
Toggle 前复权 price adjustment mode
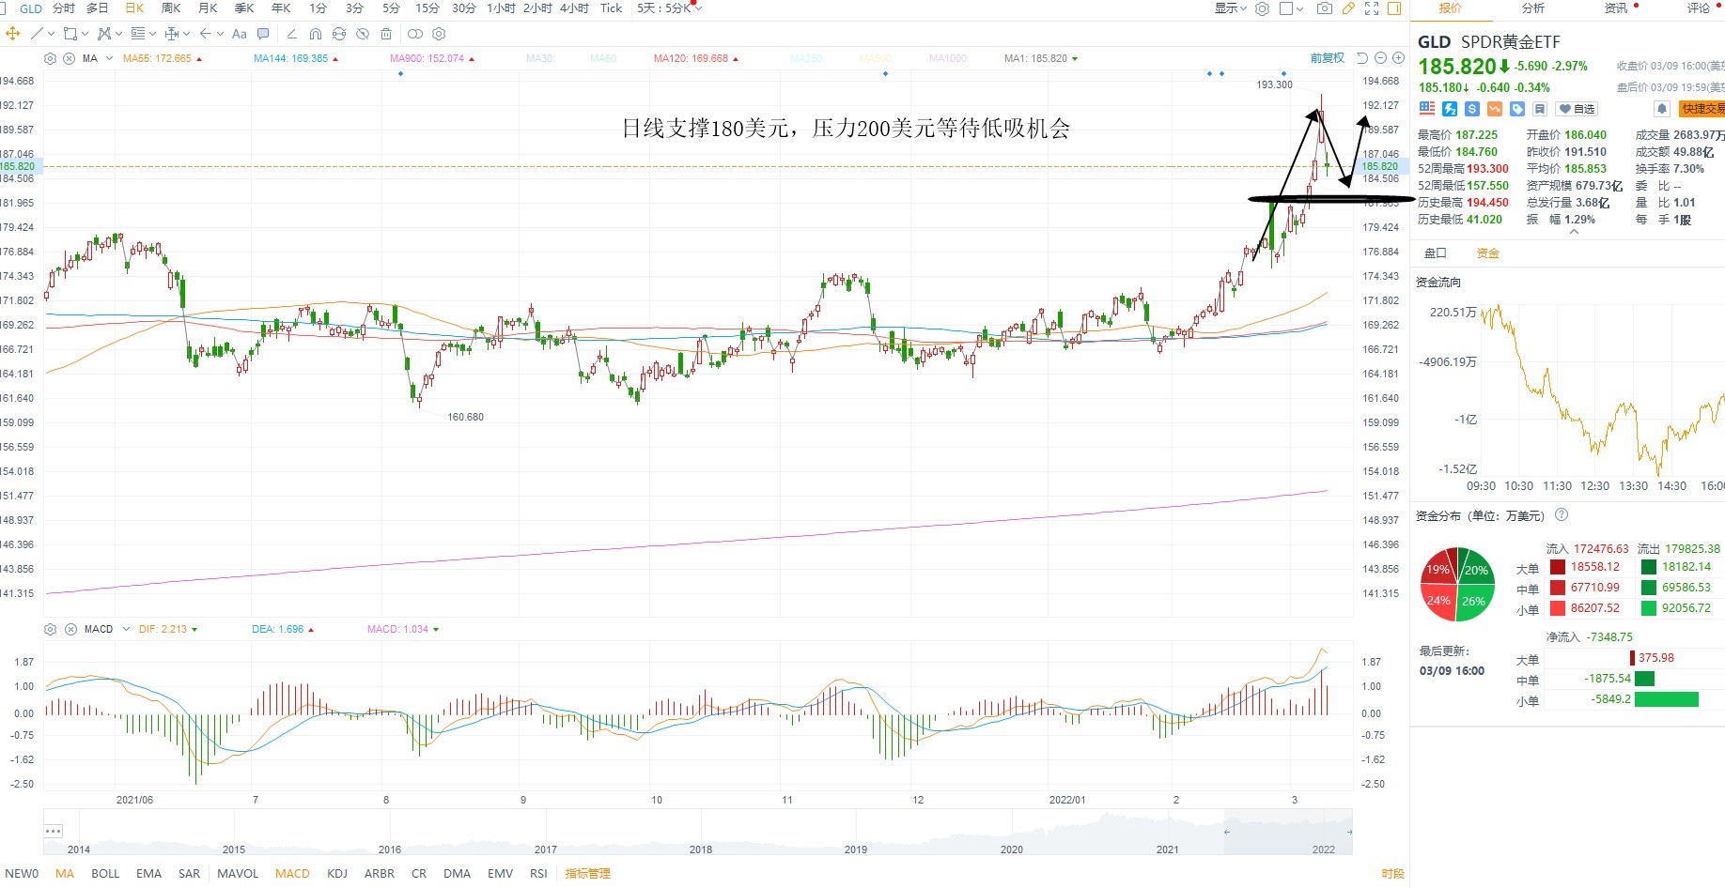click(1328, 58)
